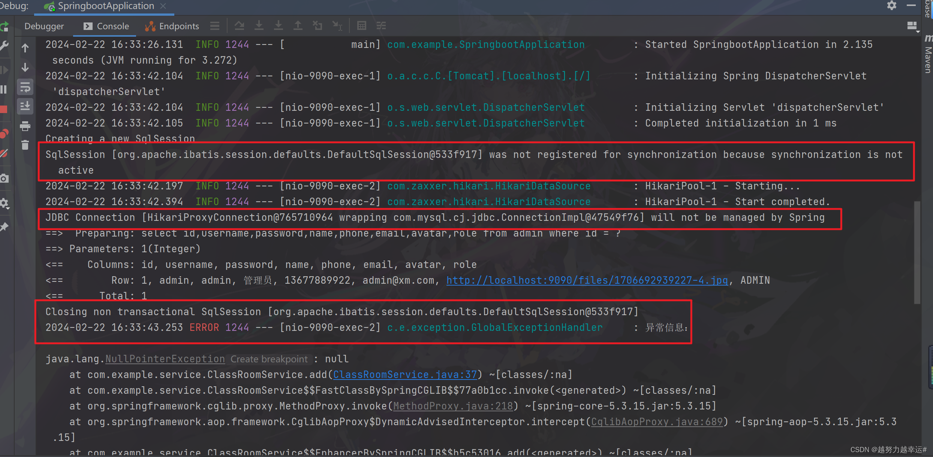Click the Force Step Into icon
This screenshot has width=933, height=457.
279,26
